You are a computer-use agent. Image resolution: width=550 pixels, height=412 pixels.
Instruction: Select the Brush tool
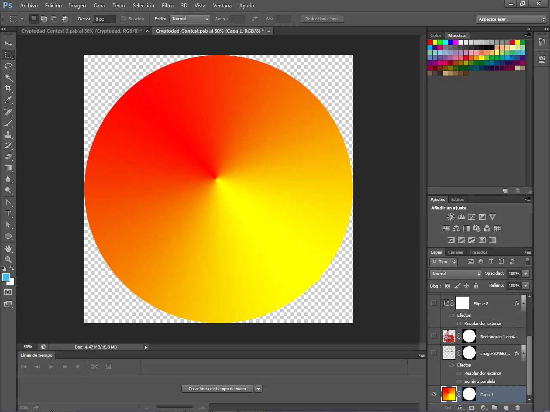click(x=8, y=123)
